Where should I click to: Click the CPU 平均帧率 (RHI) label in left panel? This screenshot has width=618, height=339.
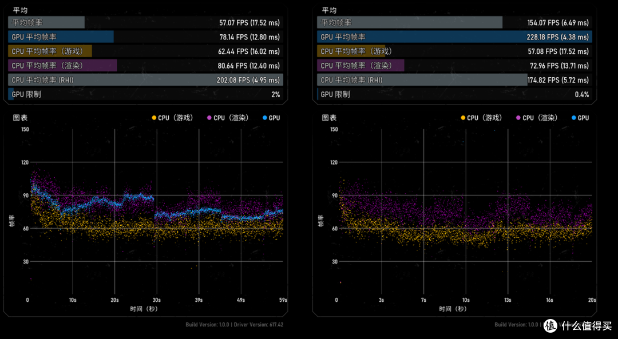pyautogui.click(x=42, y=80)
